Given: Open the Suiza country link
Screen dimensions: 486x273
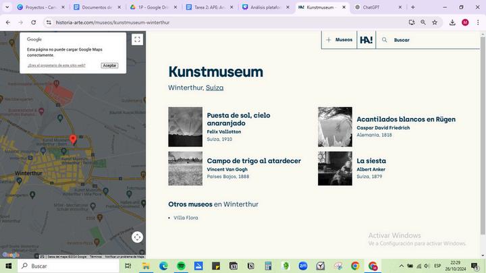Looking at the screenshot, I should tap(215, 88).
